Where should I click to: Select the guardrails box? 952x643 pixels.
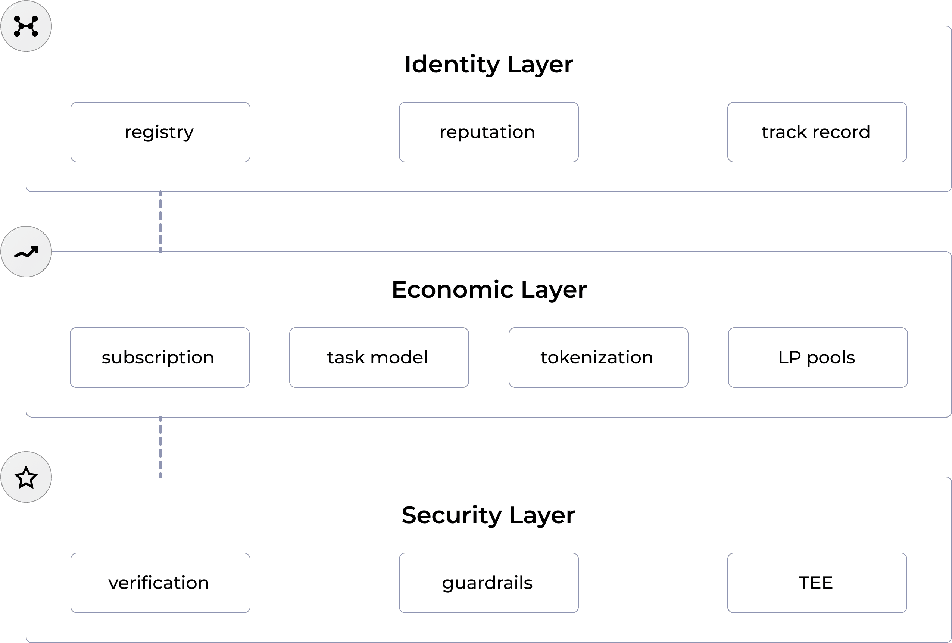(x=488, y=583)
